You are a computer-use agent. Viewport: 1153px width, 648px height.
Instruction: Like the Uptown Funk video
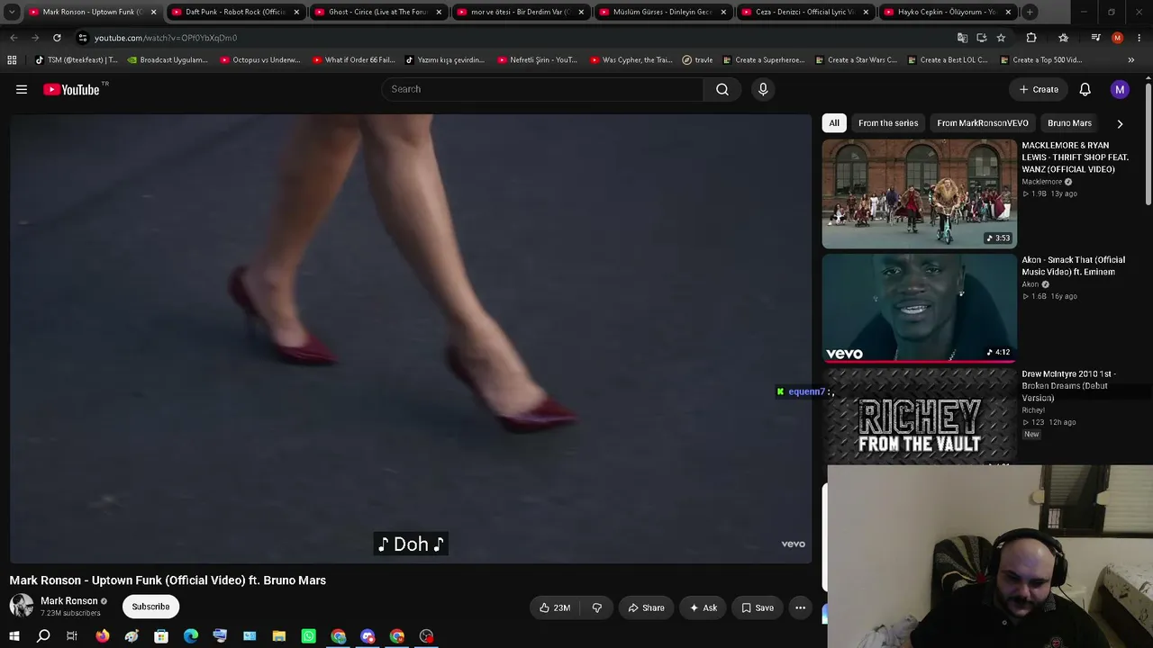pyautogui.click(x=555, y=607)
